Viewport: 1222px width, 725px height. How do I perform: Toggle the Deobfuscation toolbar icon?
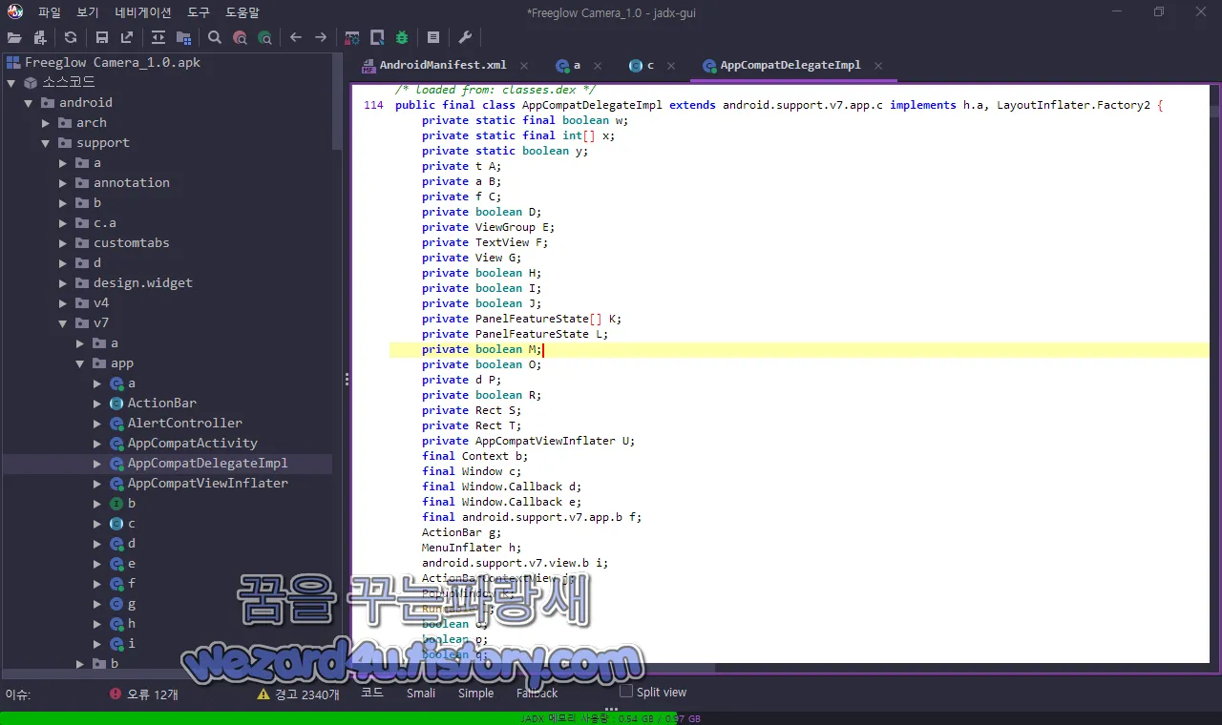352,37
